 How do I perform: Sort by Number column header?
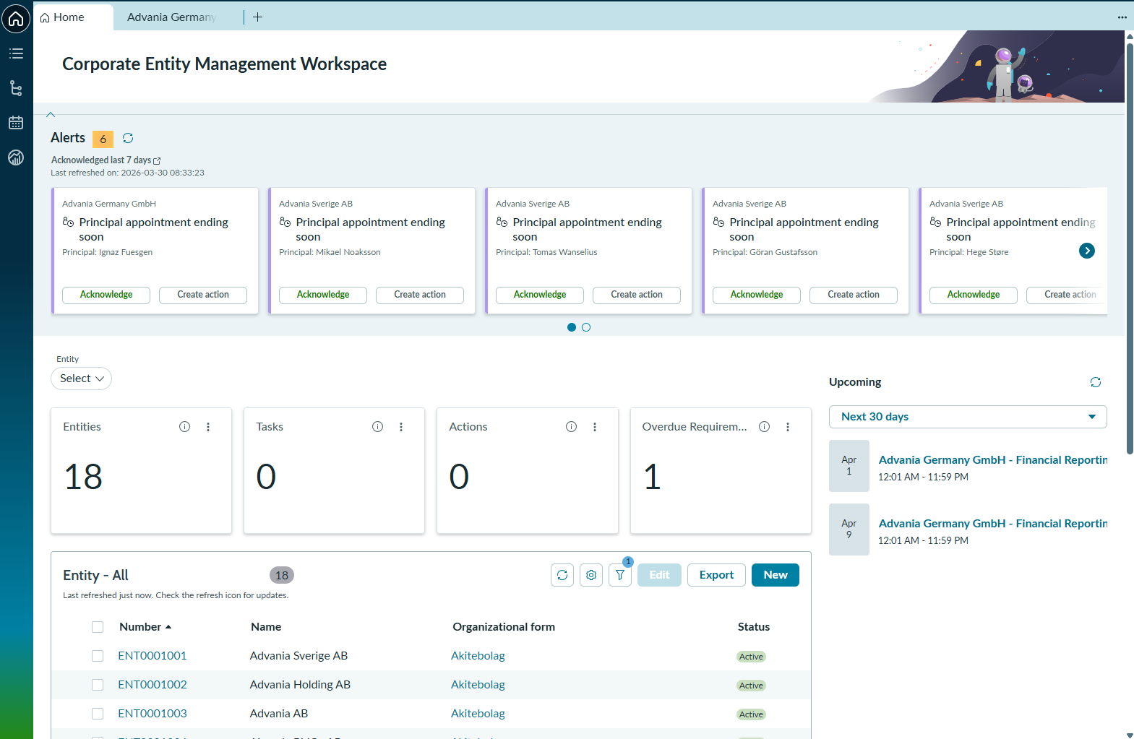(x=145, y=627)
